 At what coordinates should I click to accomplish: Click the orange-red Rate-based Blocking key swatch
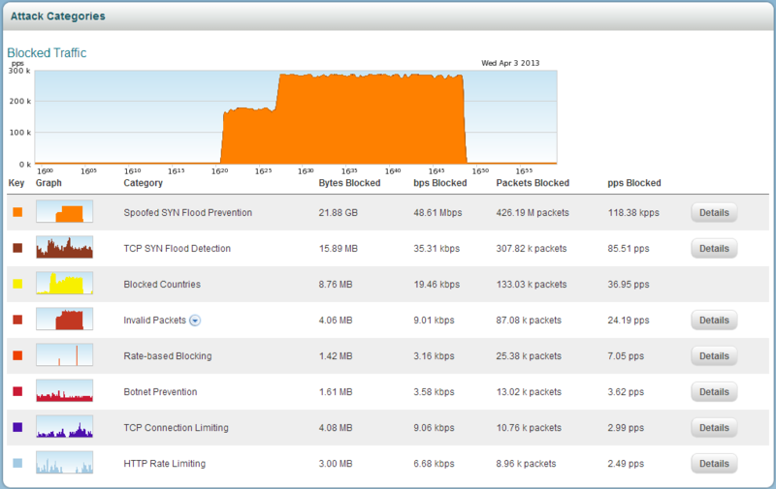click(x=17, y=355)
